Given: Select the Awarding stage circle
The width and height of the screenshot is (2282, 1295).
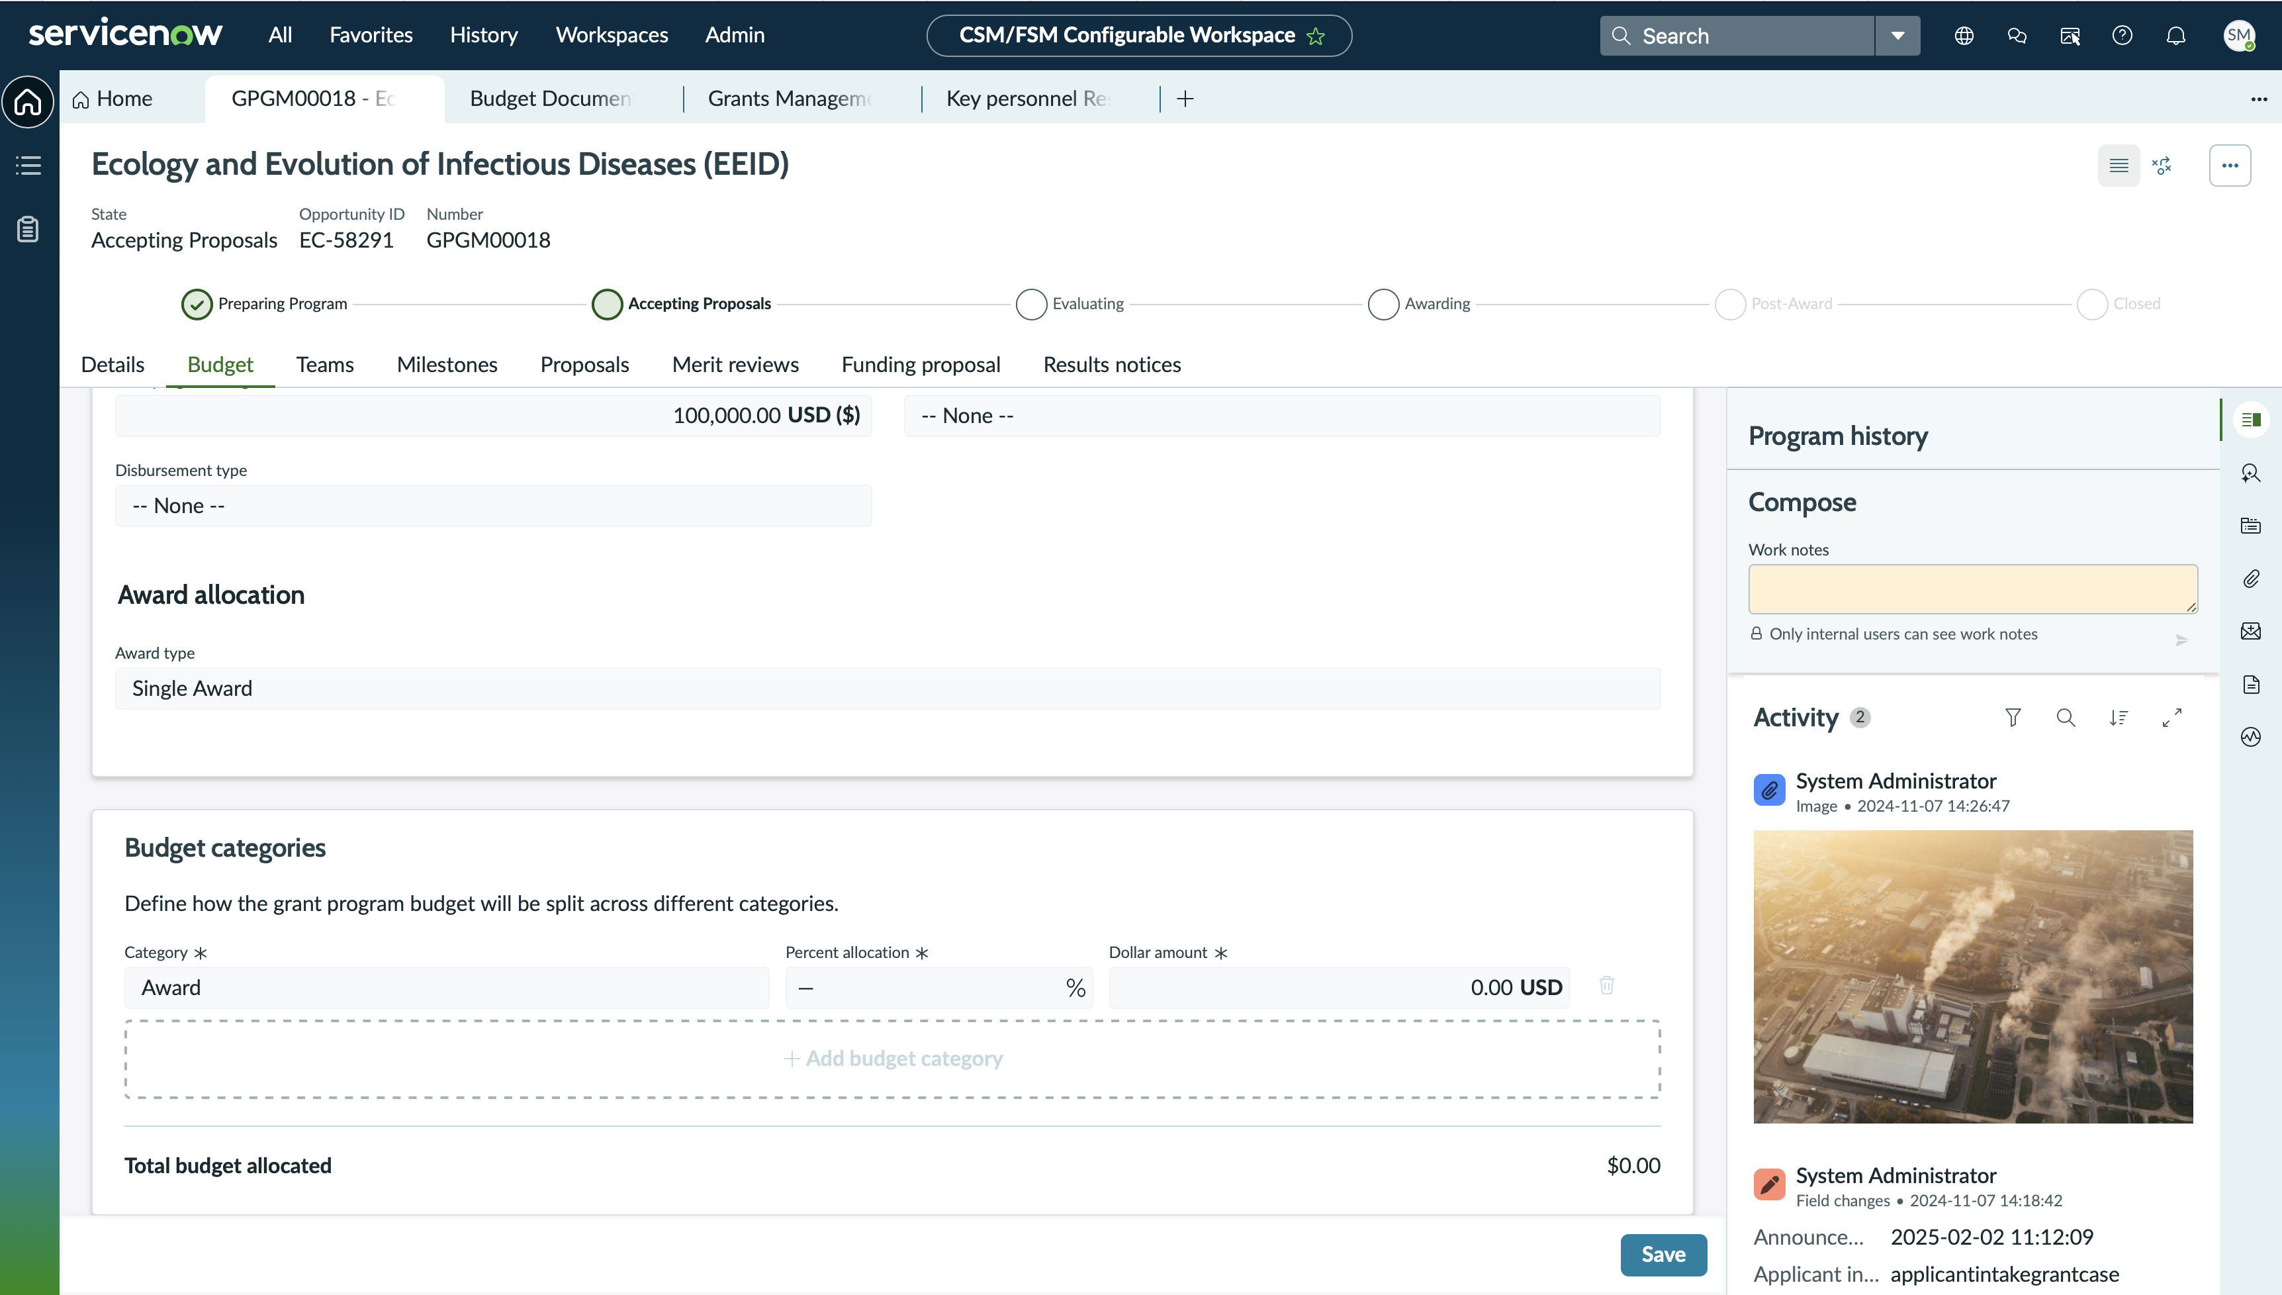Looking at the screenshot, I should click(1383, 304).
